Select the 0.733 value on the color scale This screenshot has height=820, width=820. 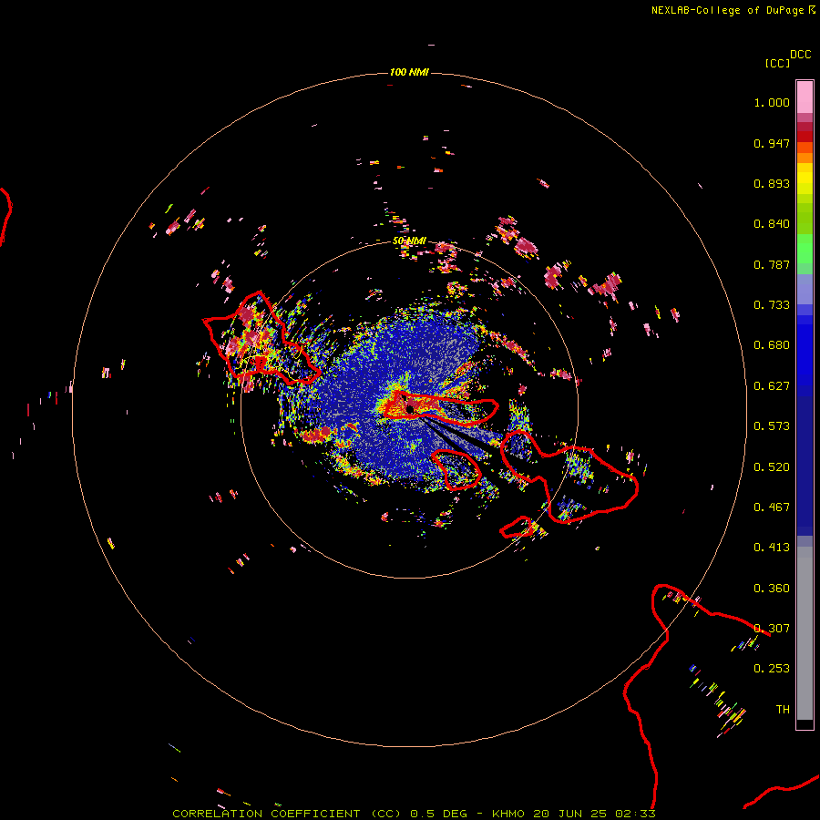(x=772, y=305)
